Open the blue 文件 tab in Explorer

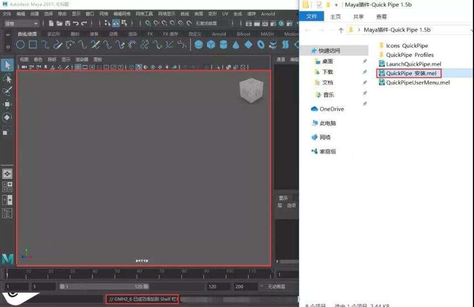pos(311,17)
